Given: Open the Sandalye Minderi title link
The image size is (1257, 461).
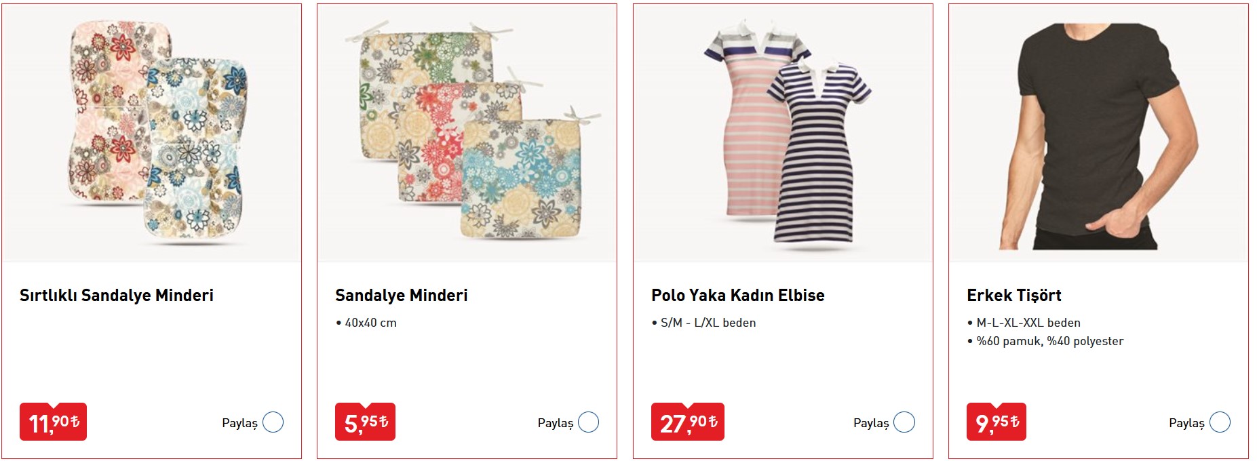Looking at the screenshot, I should pos(402,296).
